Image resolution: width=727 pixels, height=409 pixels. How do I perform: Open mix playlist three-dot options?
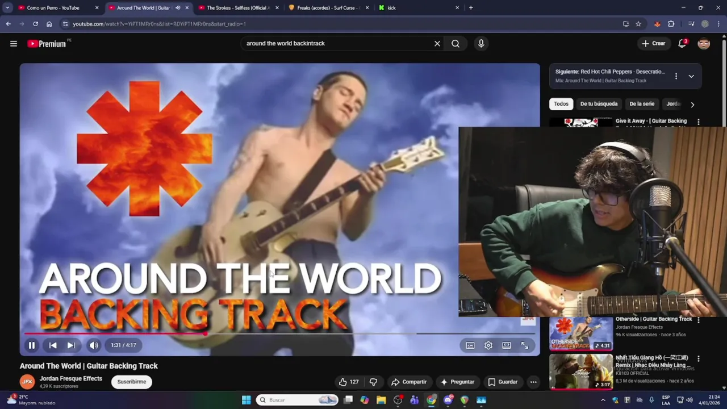click(x=676, y=76)
